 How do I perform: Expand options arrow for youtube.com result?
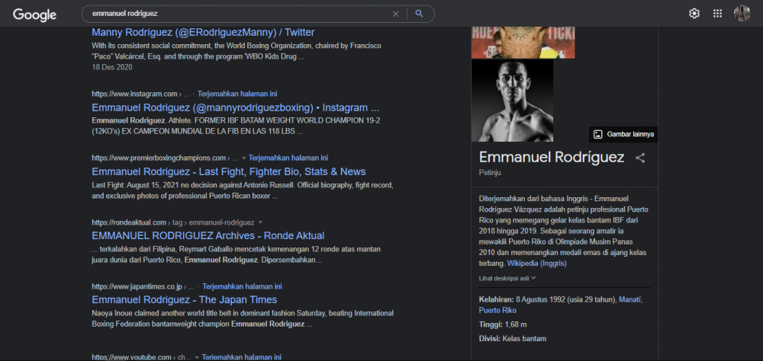[197, 357]
